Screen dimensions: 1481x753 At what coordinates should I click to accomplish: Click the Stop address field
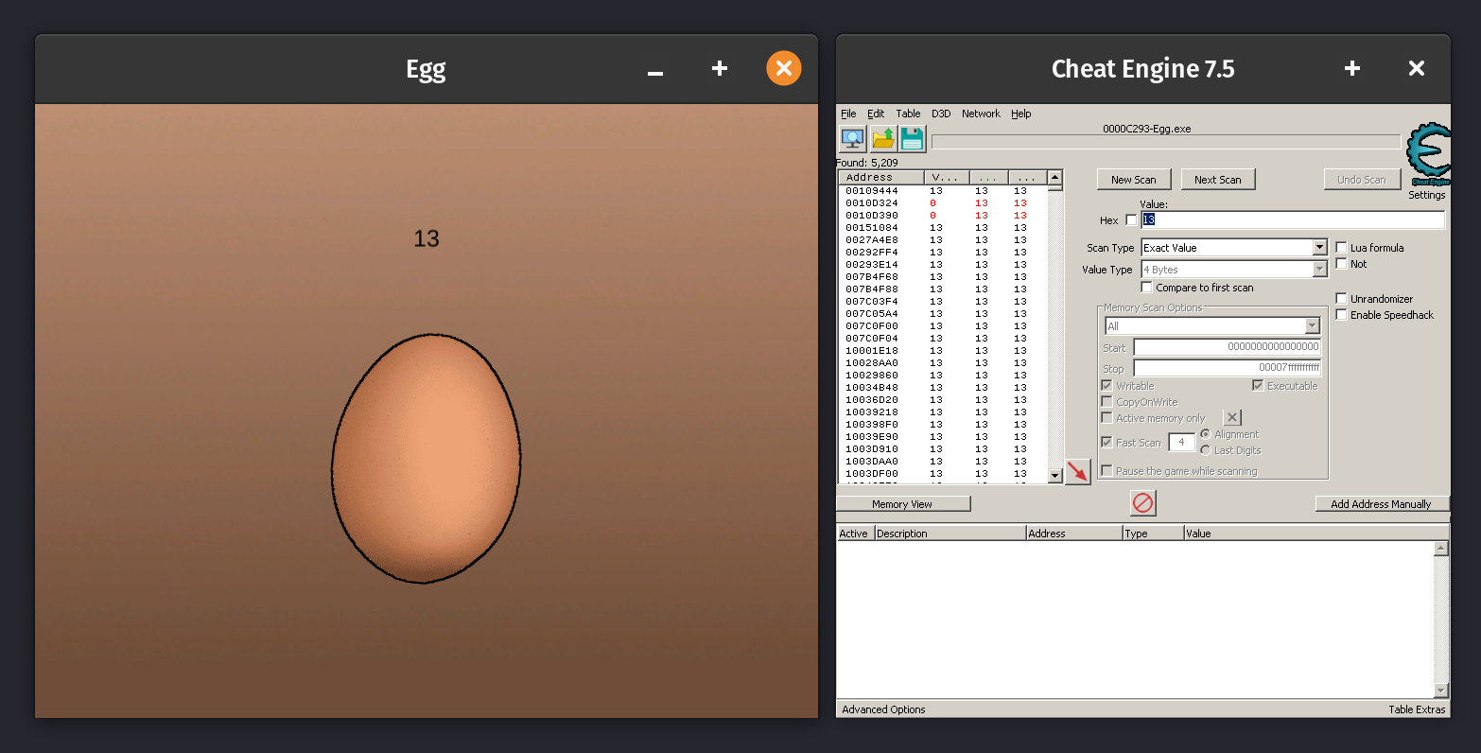pos(1228,368)
